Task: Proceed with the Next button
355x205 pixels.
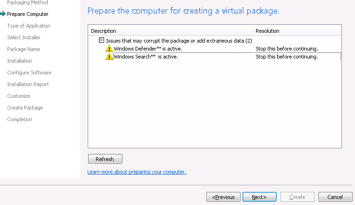Action: 259,197
